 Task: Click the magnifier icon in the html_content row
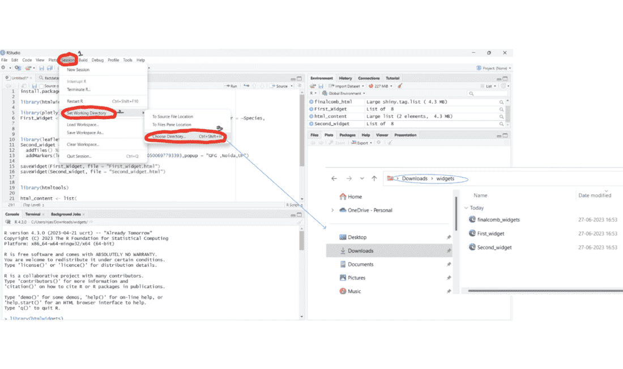(501, 117)
